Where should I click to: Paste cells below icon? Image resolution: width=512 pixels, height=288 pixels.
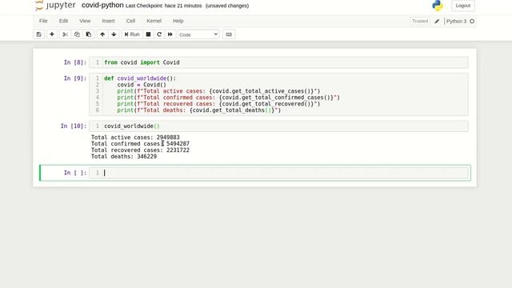click(89, 34)
